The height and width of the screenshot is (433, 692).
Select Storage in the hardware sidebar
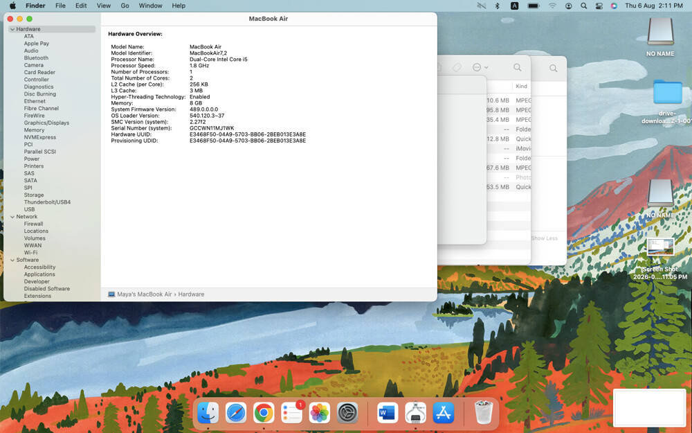[34, 195]
